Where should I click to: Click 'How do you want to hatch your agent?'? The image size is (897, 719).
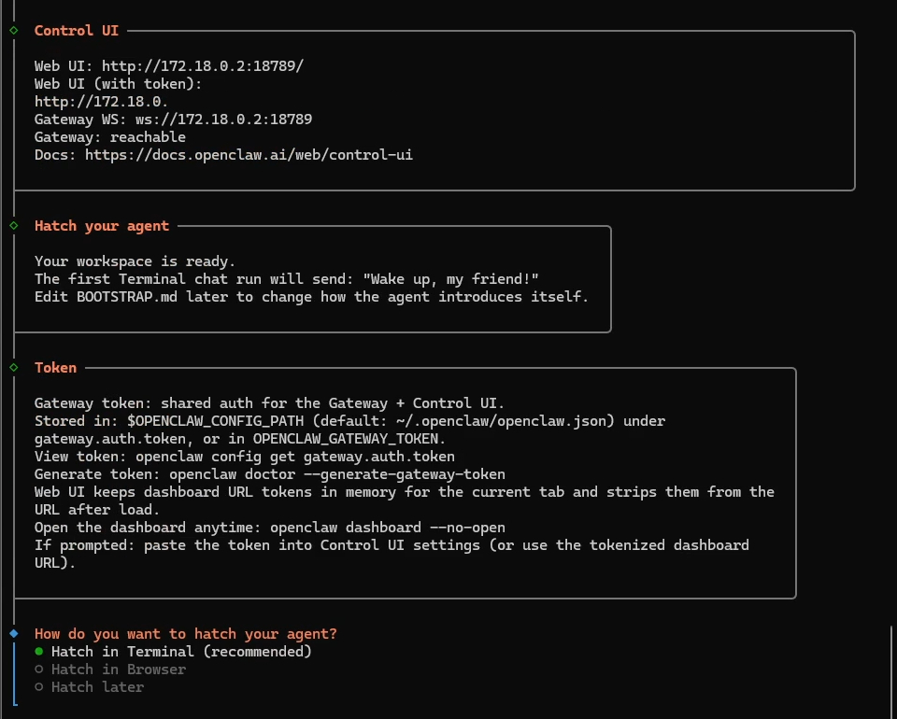[186, 634]
